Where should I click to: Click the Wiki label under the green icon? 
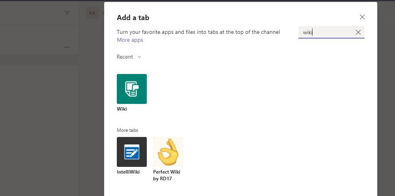[x=122, y=109]
